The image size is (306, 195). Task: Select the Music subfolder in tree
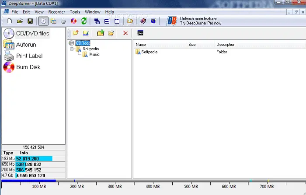click(94, 55)
